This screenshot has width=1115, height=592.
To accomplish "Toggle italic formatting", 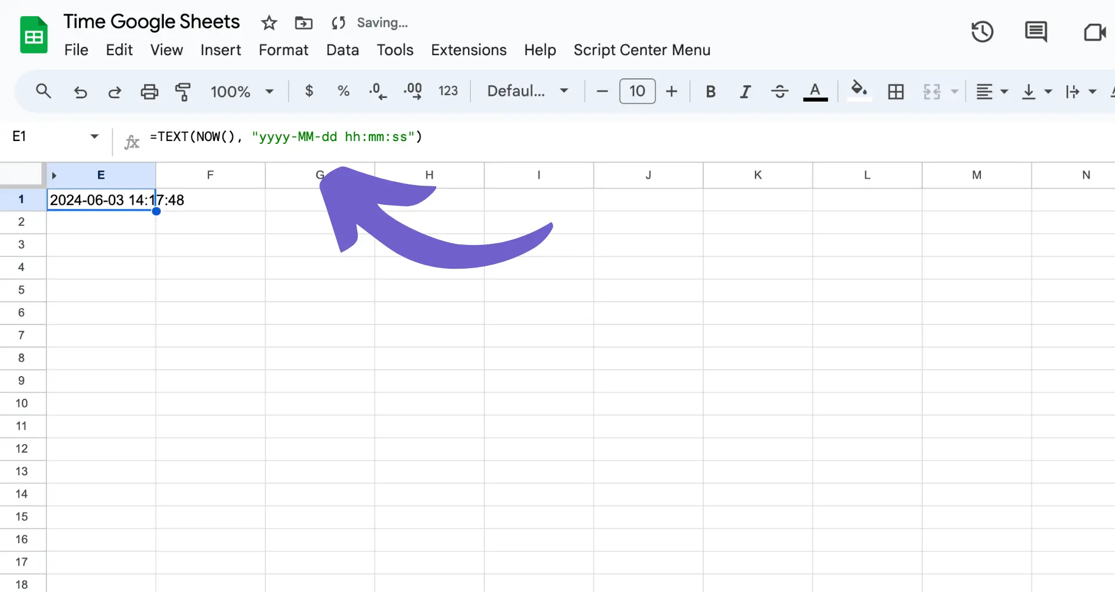I will click(745, 92).
